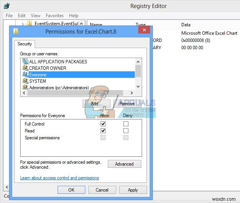
Task: Click the ALL APPLICATION PACKAGES group icon
Action: (26, 61)
